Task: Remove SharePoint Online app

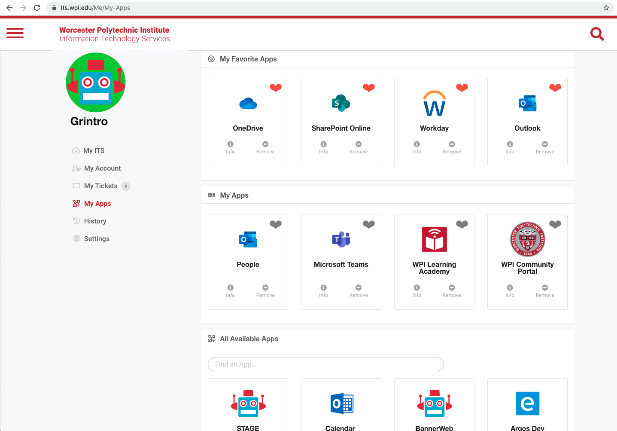Action: pos(359,147)
